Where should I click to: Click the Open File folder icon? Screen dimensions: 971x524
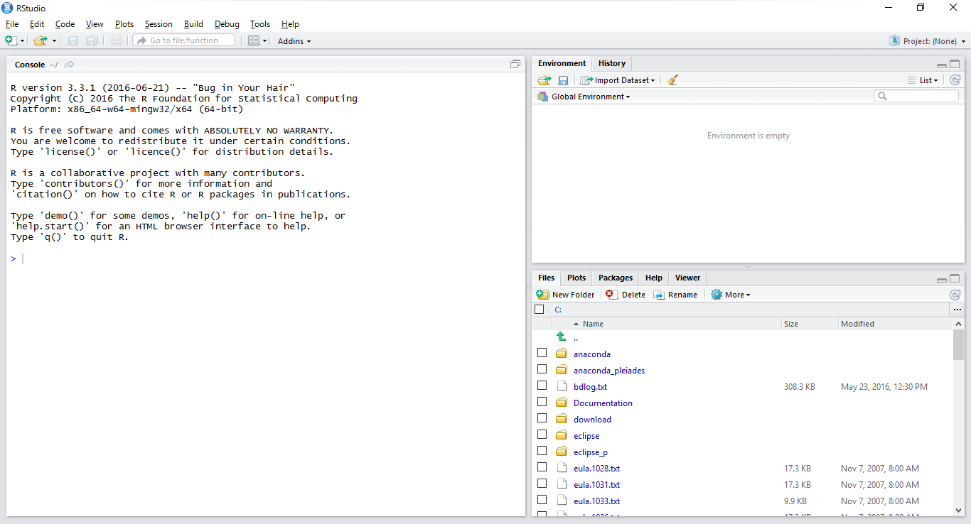41,40
